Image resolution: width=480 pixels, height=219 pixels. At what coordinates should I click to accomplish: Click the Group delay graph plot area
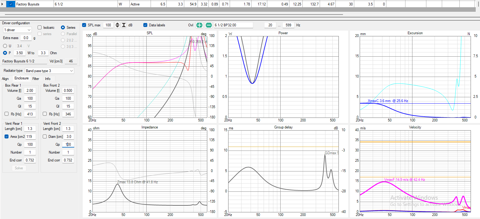[x=283, y=171]
